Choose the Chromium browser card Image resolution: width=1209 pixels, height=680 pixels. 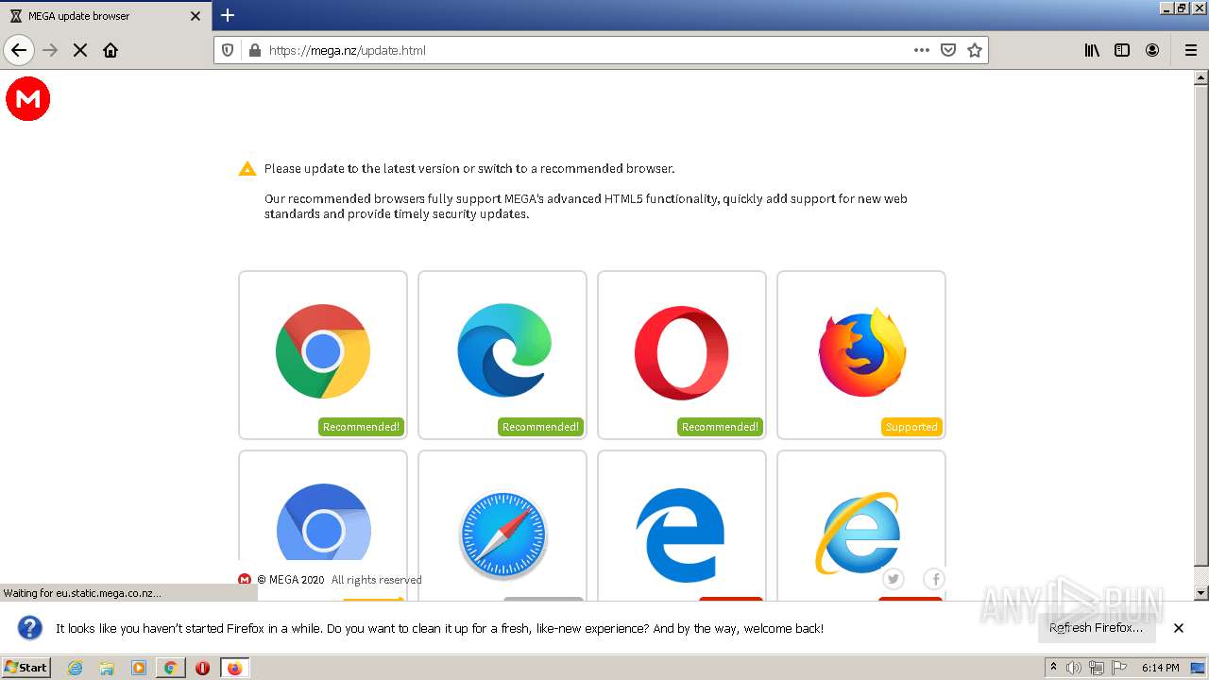click(x=323, y=525)
